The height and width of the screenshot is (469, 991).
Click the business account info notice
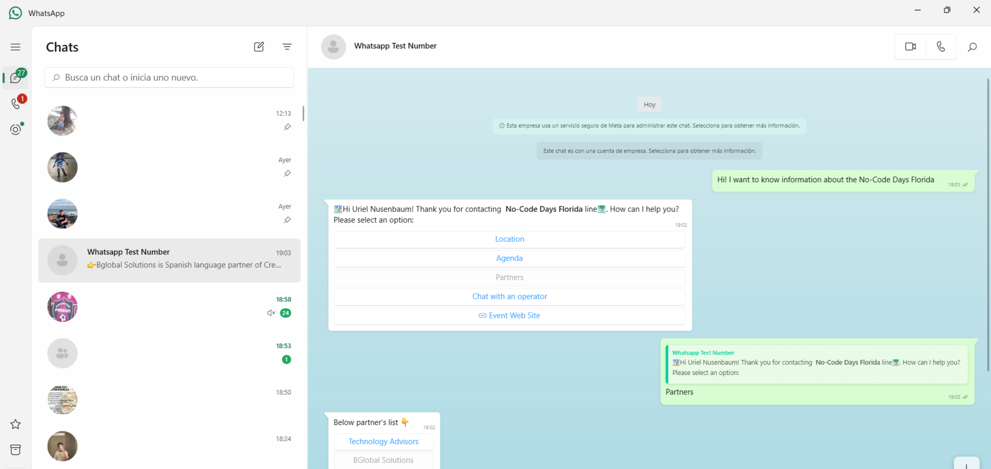point(649,151)
